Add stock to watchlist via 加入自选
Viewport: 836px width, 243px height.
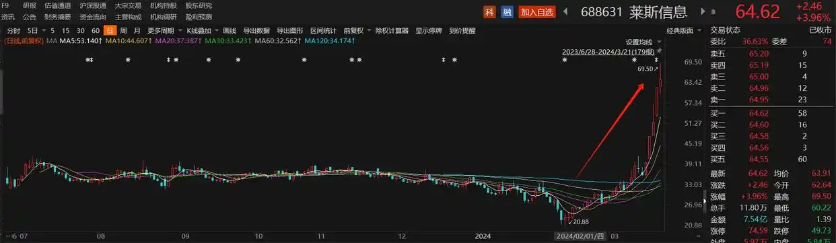536,11
